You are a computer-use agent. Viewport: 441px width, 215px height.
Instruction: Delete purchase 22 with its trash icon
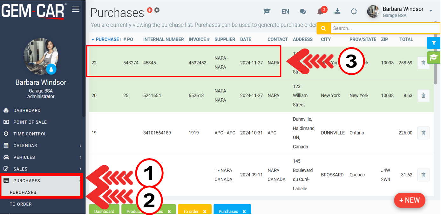pos(423,63)
